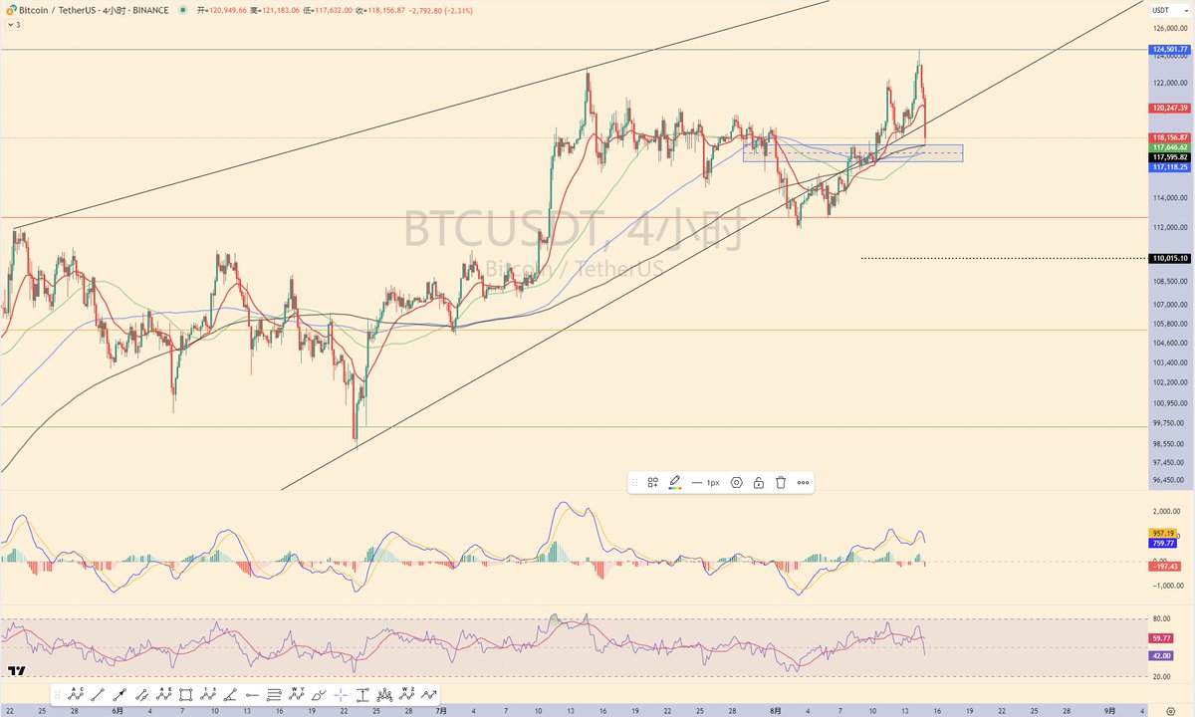The image size is (1195, 717).
Task: Click the 9月 date on time axis
Action: (1110, 711)
